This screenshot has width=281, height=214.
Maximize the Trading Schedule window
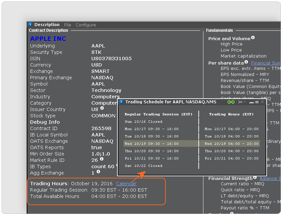(x=257, y=102)
